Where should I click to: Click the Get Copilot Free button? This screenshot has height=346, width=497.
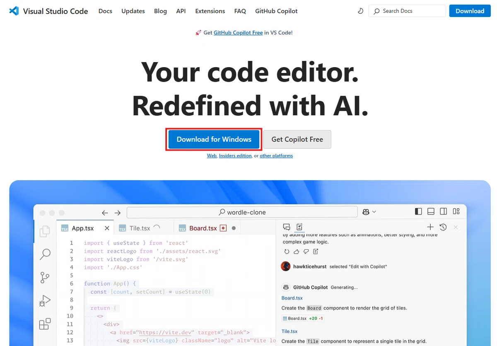297,139
